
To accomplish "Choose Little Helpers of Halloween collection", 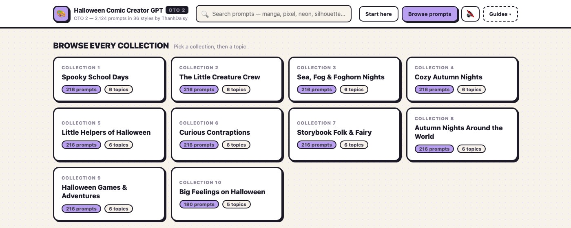I will pyautogui.click(x=109, y=134).
